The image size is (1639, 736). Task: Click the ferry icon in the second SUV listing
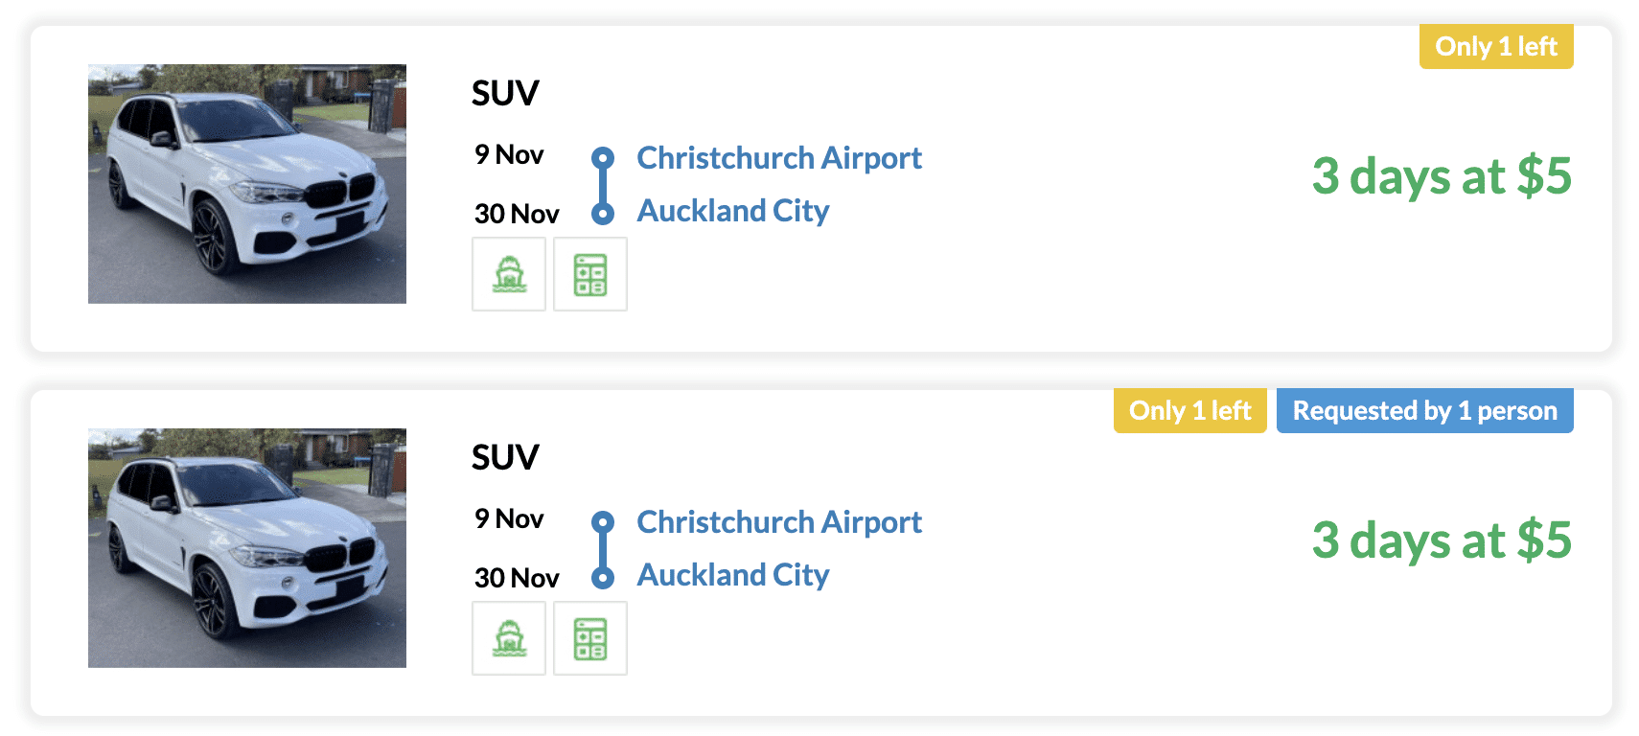[x=509, y=638]
